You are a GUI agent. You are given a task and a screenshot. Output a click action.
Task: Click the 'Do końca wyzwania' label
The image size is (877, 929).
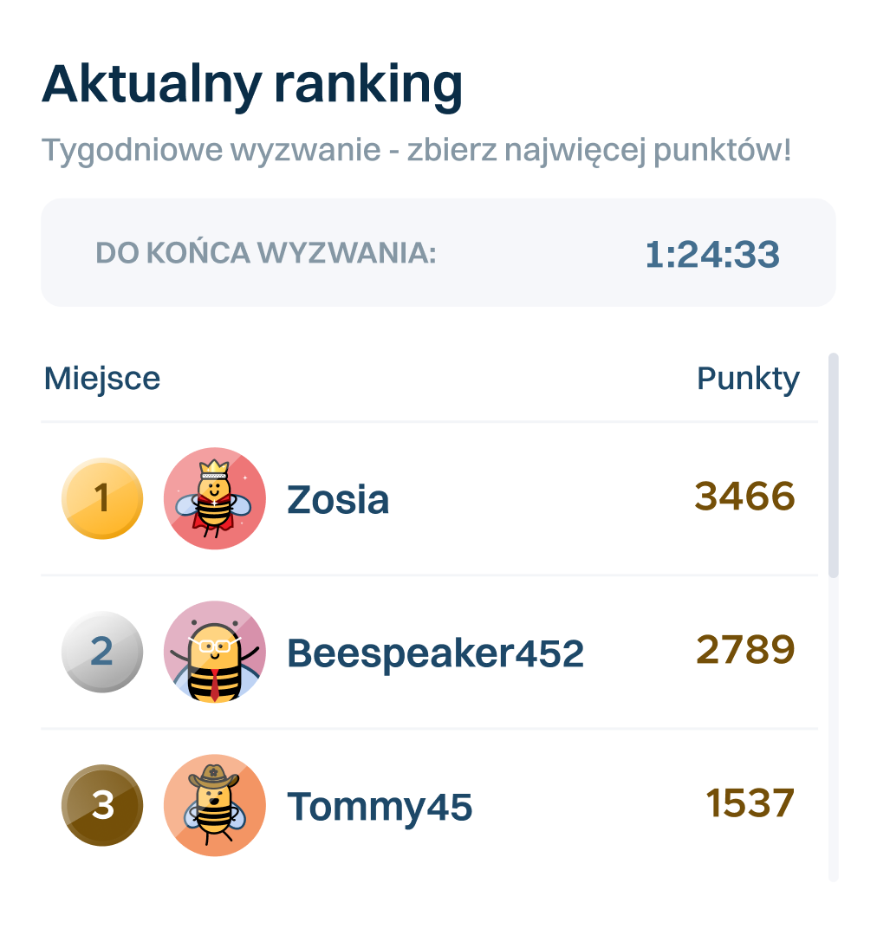265,254
